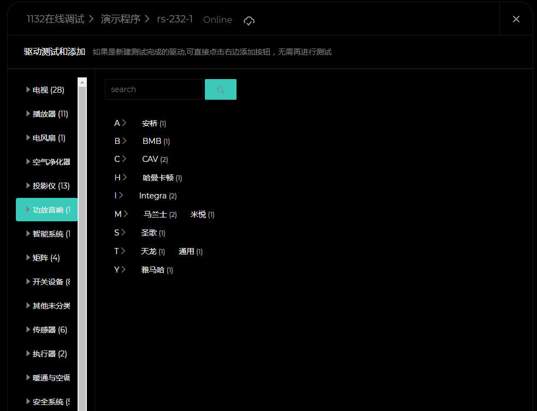The height and width of the screenshot is (411, 537).
Task: Select brand 圣歌 (1)
Action: click(x=153, y=233)
